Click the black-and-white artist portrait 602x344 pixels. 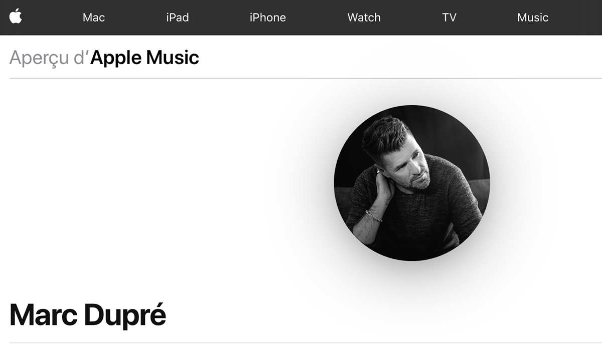coord(412,183)
